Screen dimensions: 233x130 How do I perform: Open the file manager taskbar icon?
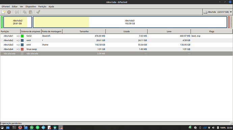(26, 128)
